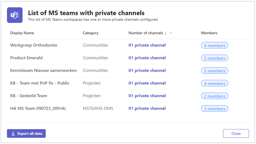Viewport: 256px width, 144px height.
Task: Close the private channels dialog
Action: [236, 133]
